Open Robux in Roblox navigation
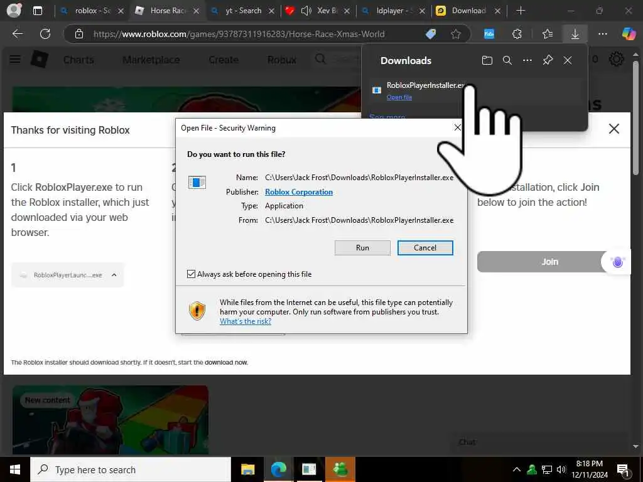 click(x=282, y=60)
